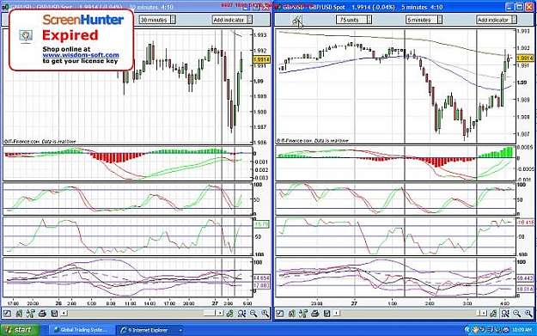Zoom in the right chart
537x336 pixels.
[528, 313]
